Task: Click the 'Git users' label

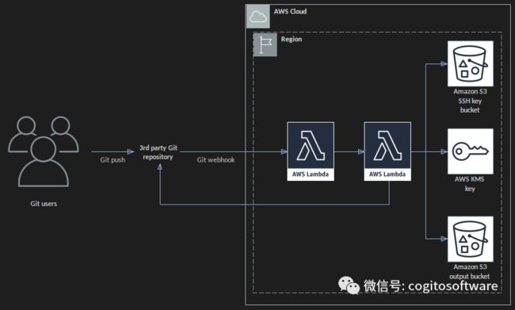Action: point(44,204)
